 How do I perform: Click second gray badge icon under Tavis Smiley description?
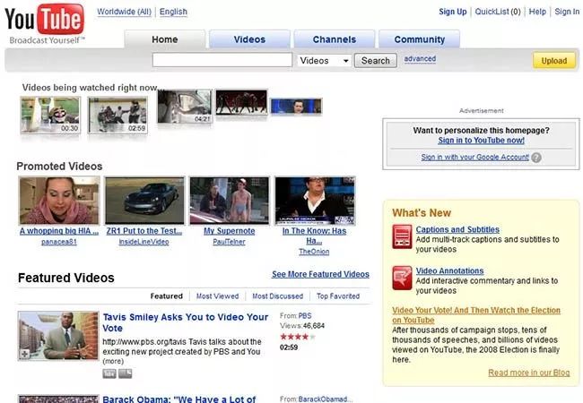(x=125, y=373)
